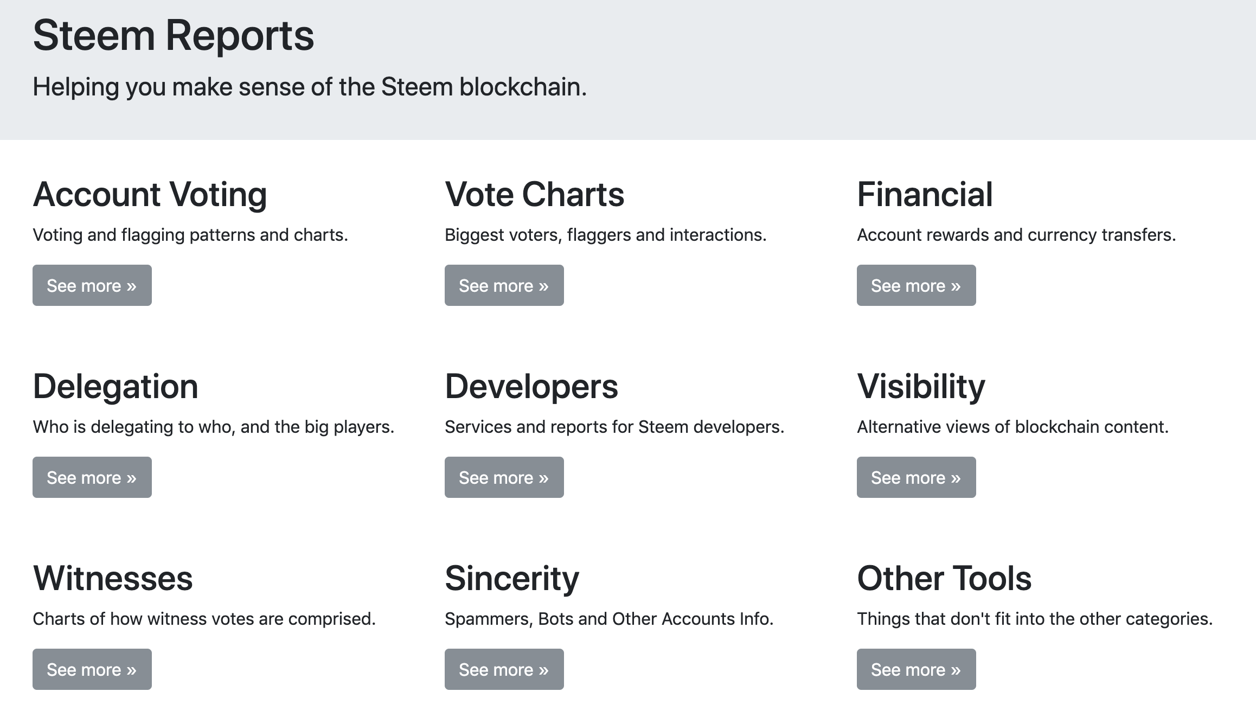This screenshot has height=717, width=1256.
Task: Click the Account Voting heading
Action: (x=150, y=194)
